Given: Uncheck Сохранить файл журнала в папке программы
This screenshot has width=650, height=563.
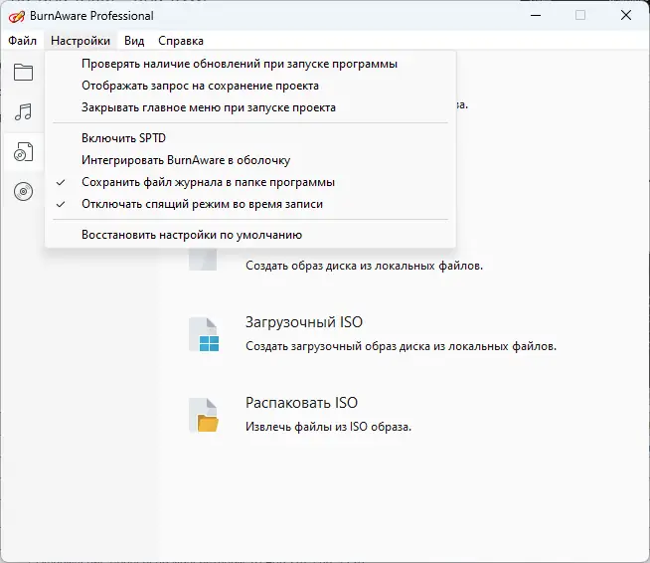Looking at the screenshot, I should [x=250, y=182].
